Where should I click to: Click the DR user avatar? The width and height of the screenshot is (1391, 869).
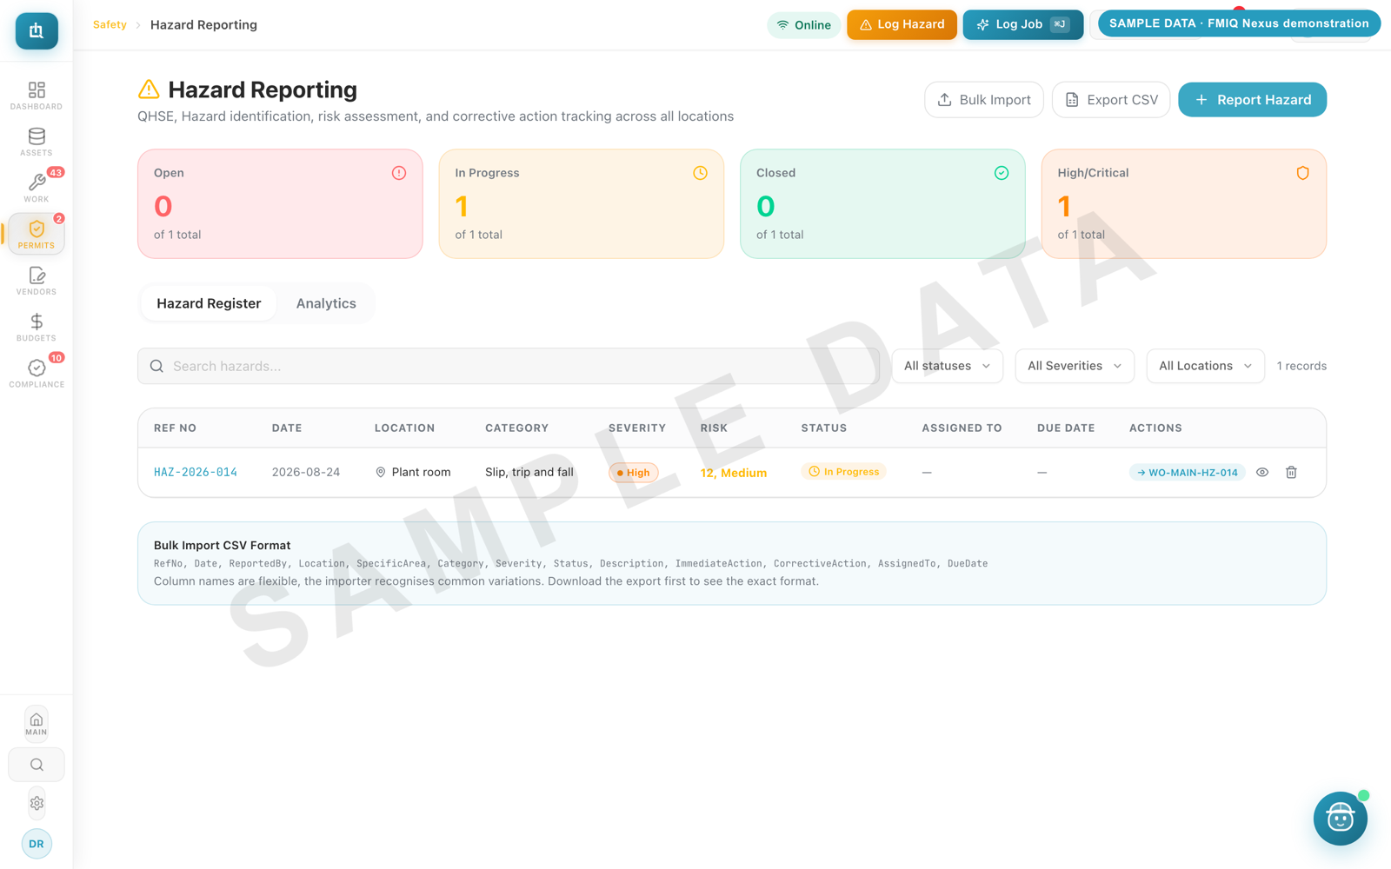click(x=37, y=844)
